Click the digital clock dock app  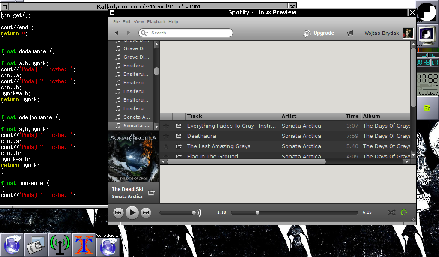[427, 84]
